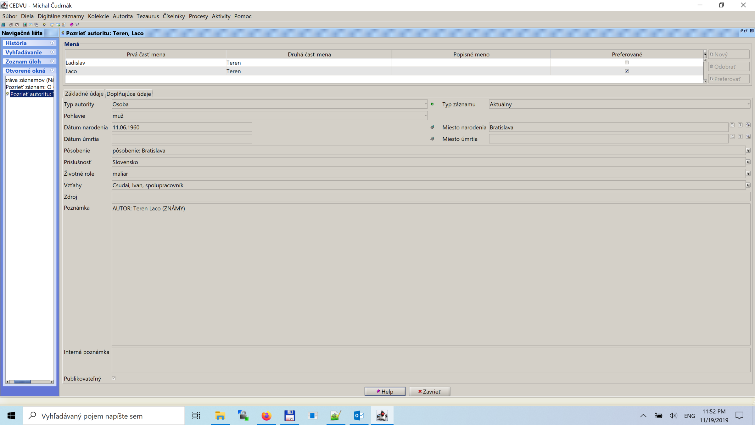Switch to Doplňujúce údaje tab
Image resolution: width=755 pixels, height=425 pixels.
[x=129, y=94]
